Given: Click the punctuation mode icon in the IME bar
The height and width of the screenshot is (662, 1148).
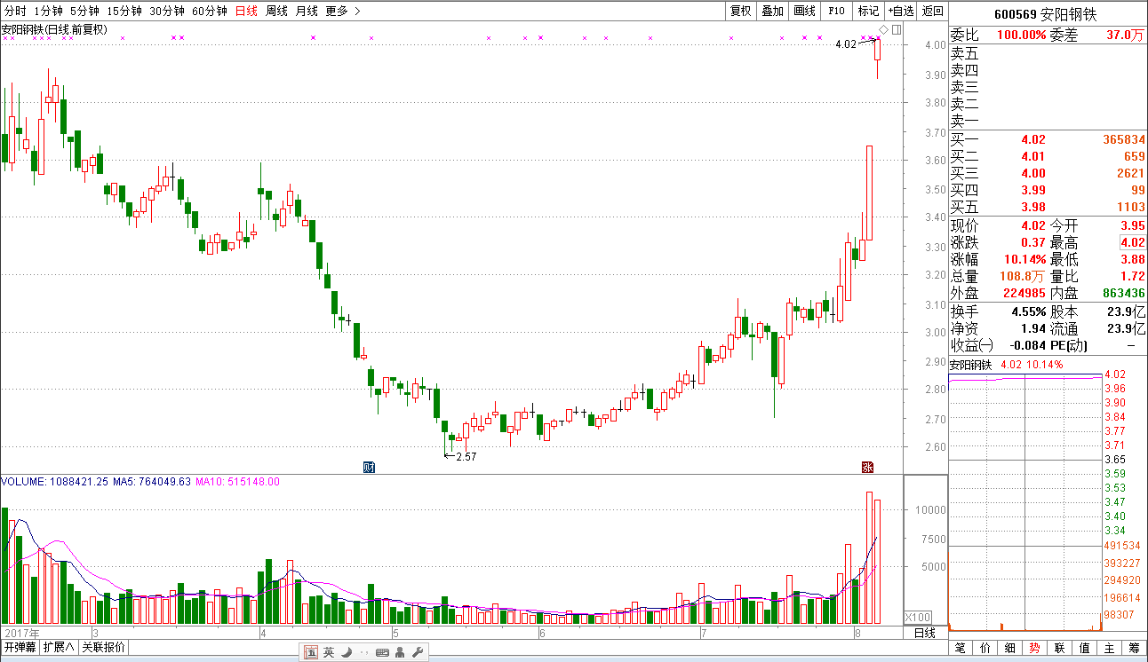Looking at the screenshot, I should pos(364,652).
